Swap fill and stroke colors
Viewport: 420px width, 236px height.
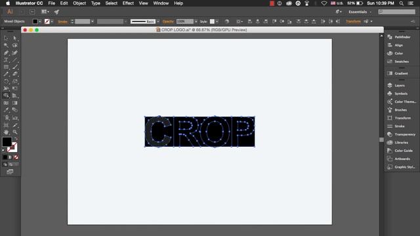tap(16, 138)
